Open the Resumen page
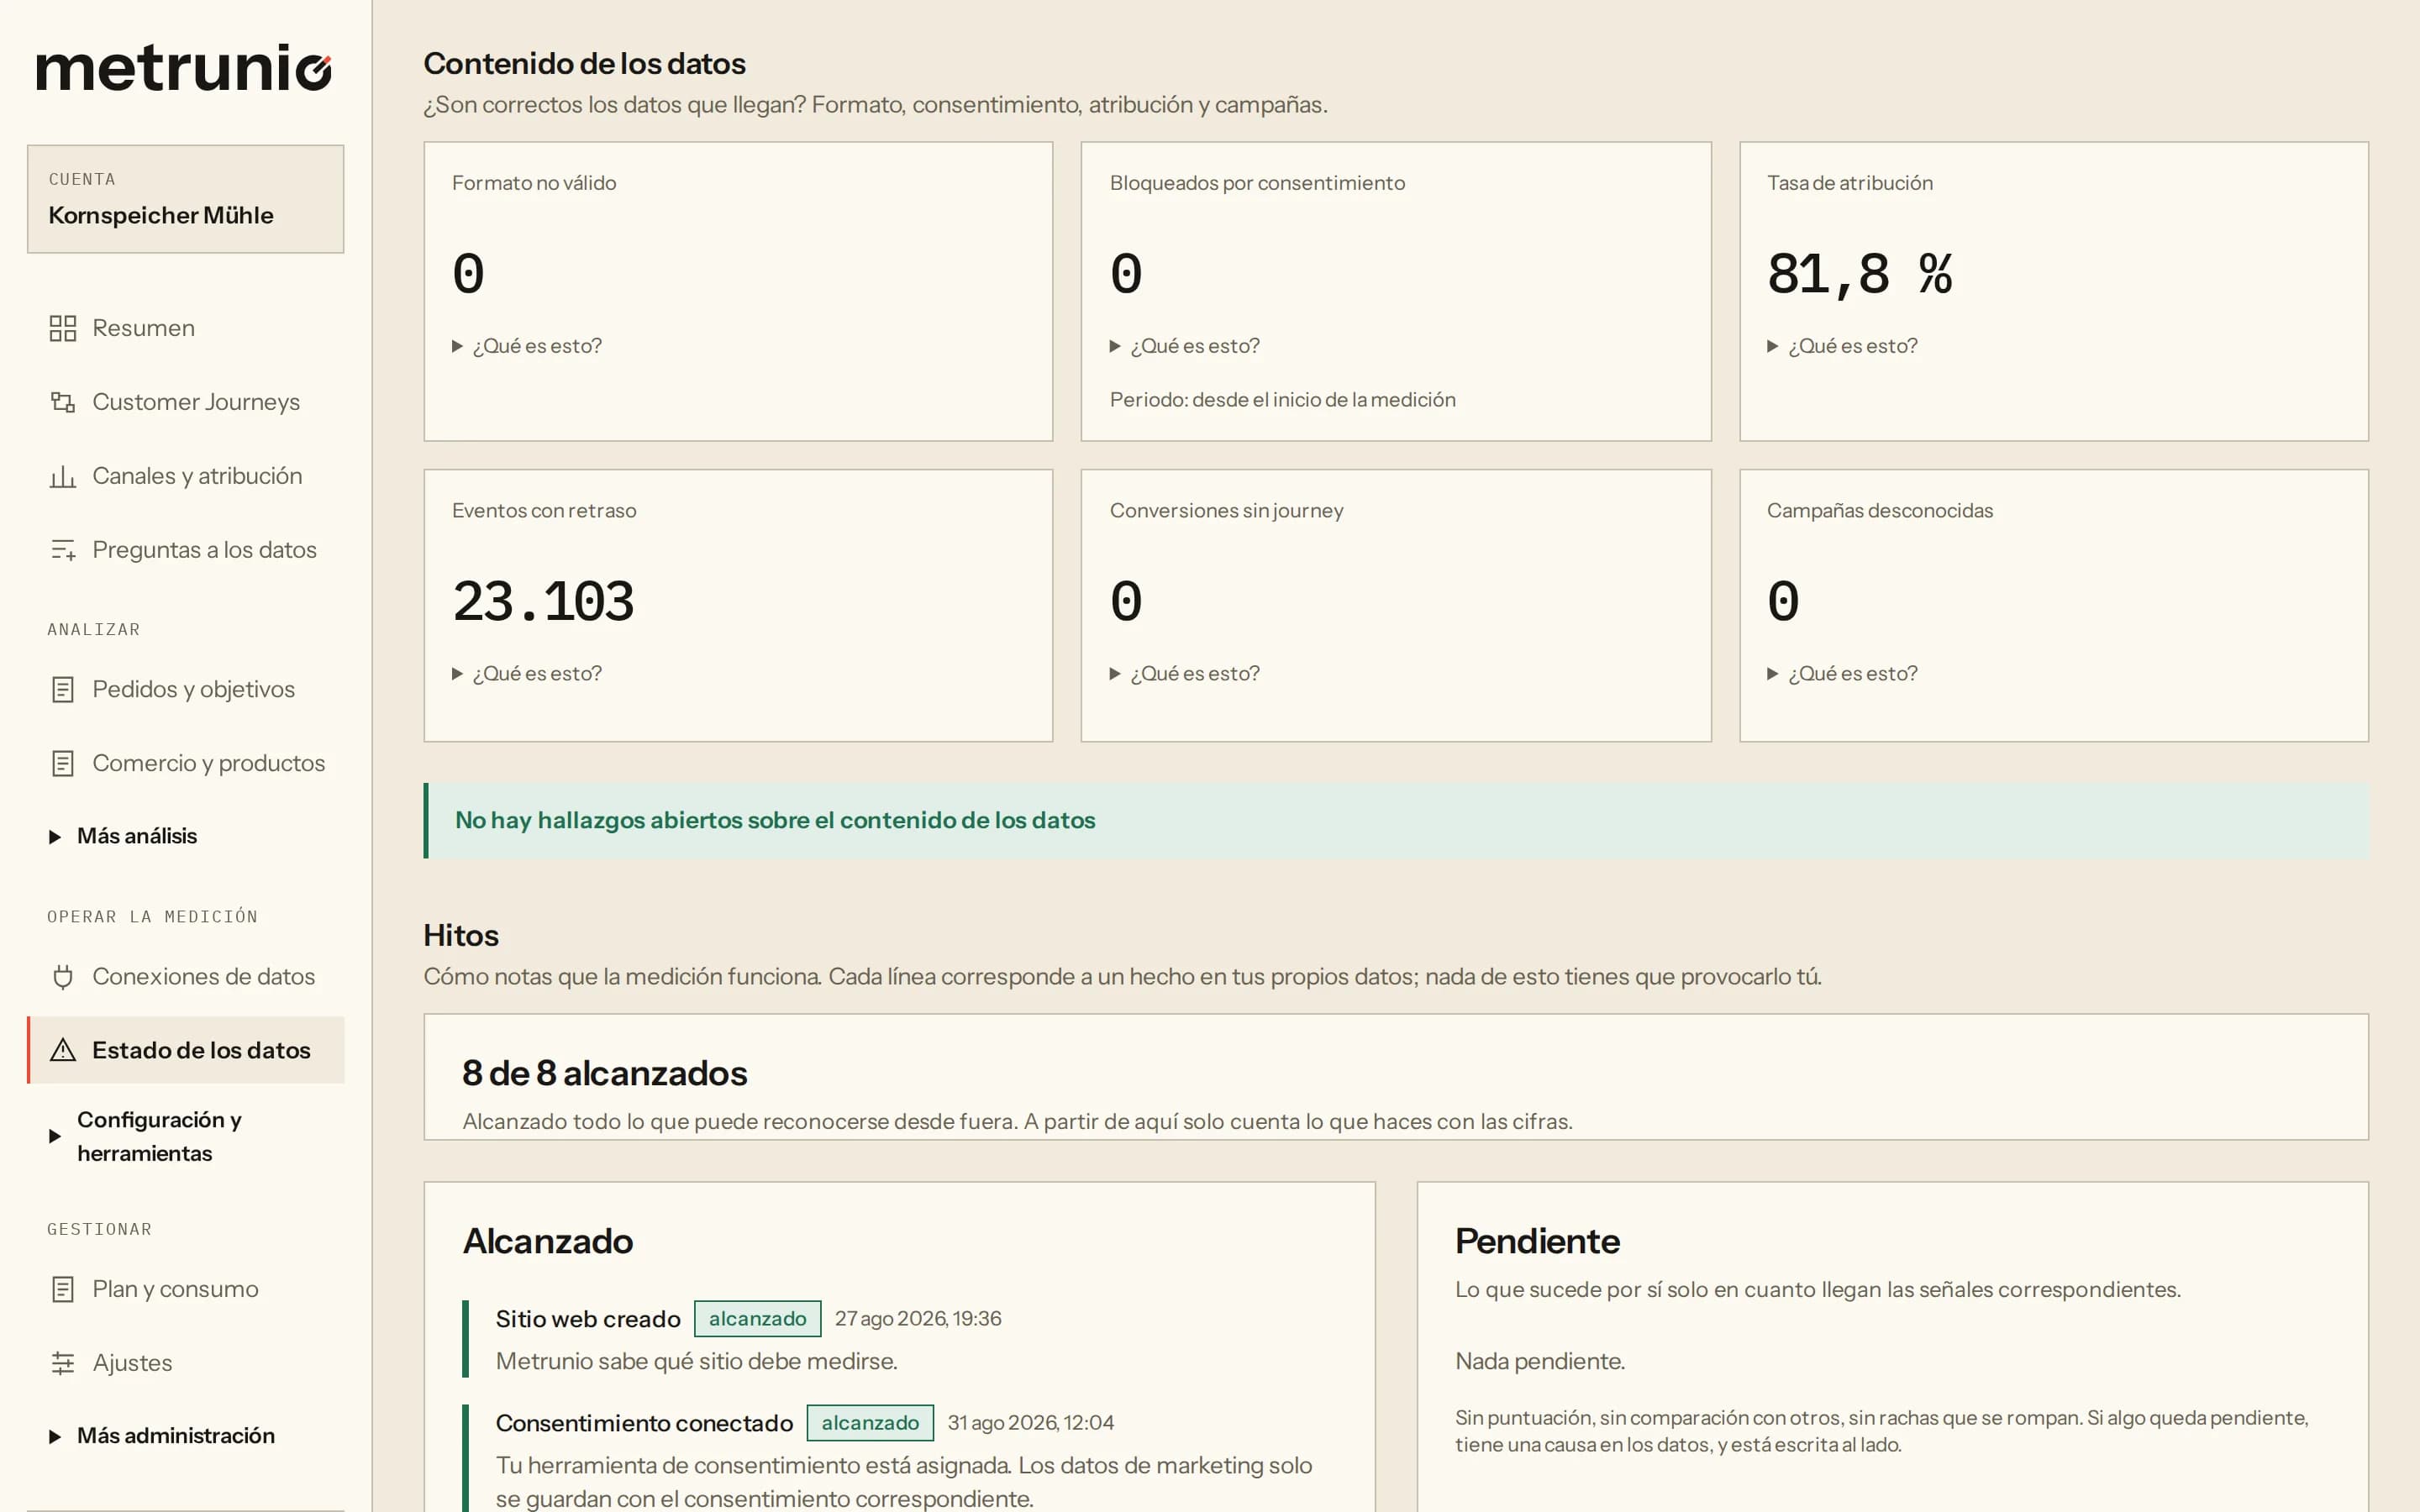2420x1512 pixels. [186, 328]
